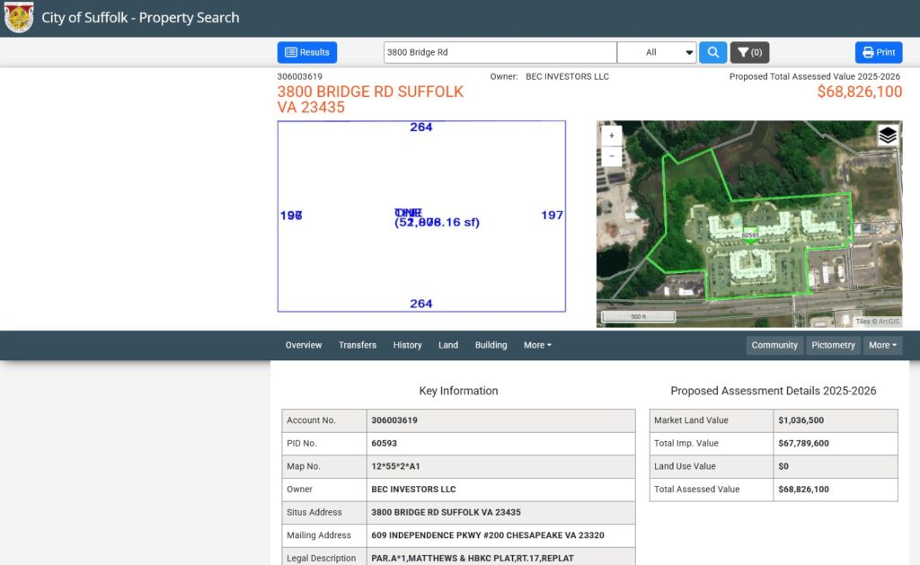The width and height of the screenshot is (920, 565).
Task: Click Total Assessed Value row amount $68,826,100
Action: (x=803, y=490)
